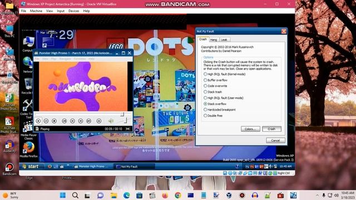Screen dimensions: 356x200
Task: Open the VirtualBox Input menu
Action: [x=61, y=11]
